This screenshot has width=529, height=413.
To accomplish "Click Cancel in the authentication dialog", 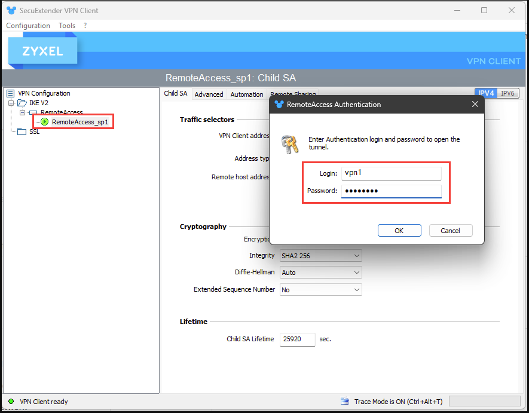I will pyautogui.click(x=450, y=231).
